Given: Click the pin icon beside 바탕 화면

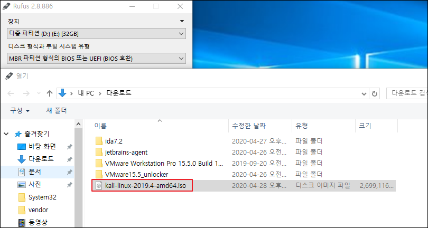Looking at the screenshot, I should point(69,147).
